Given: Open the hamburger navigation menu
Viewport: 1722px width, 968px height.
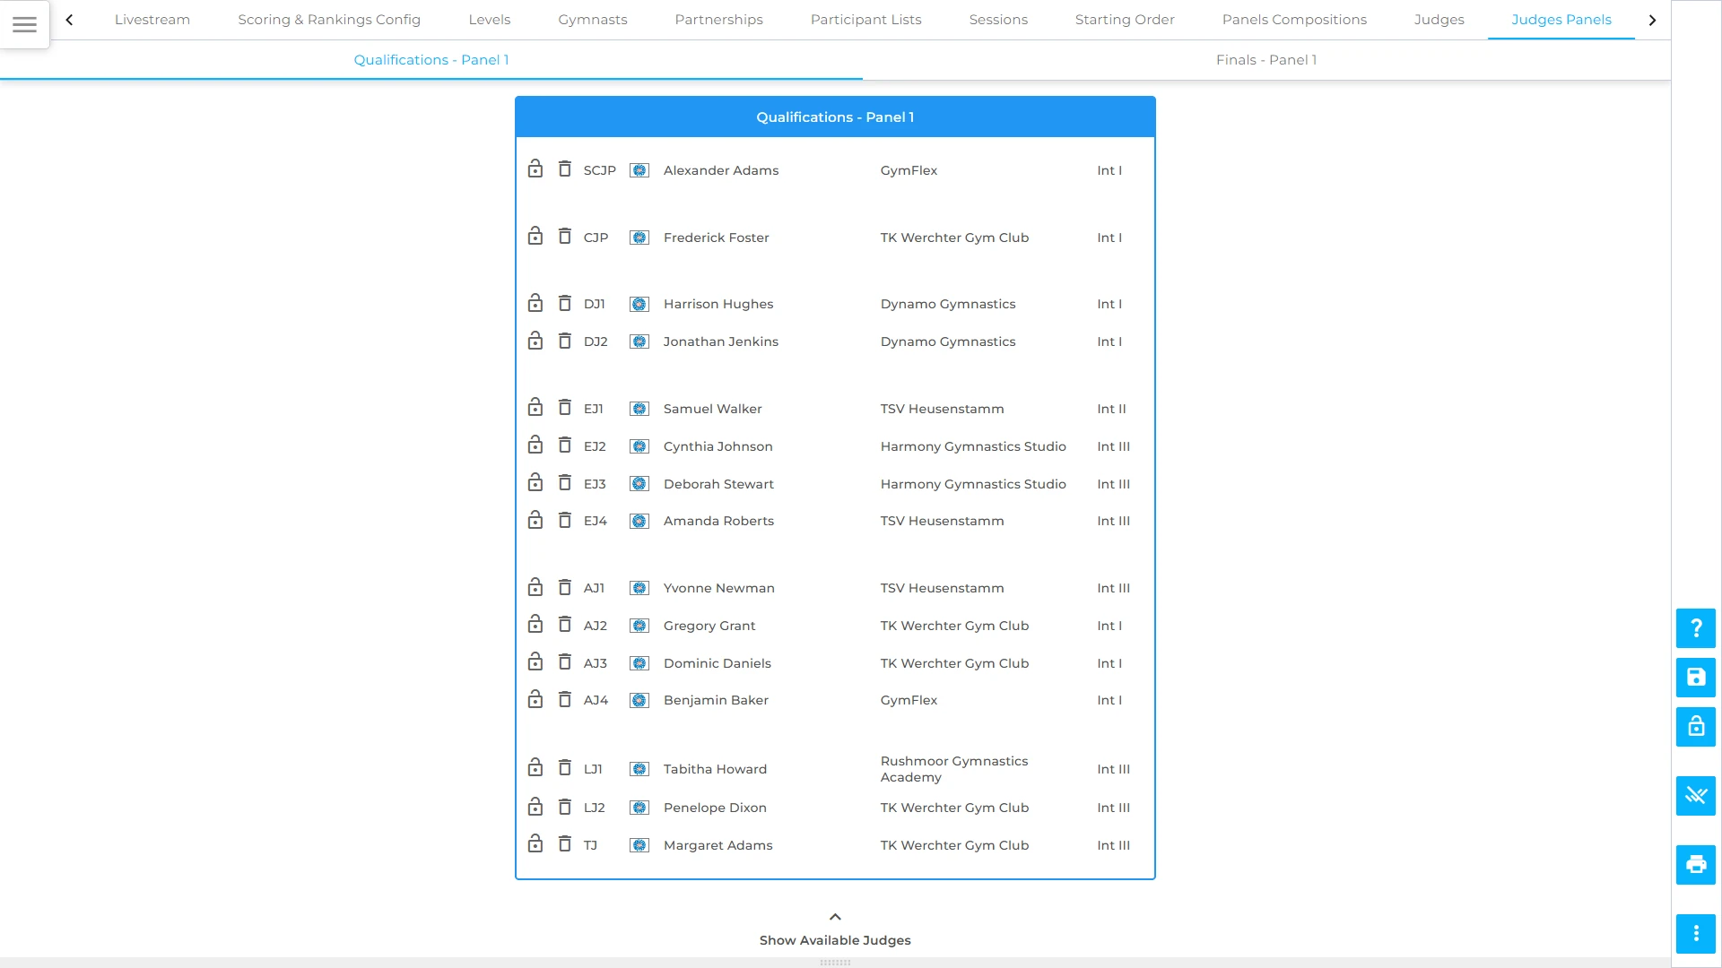Looking at the screenshot, I should pyautogui.click(x=24, y=24).
